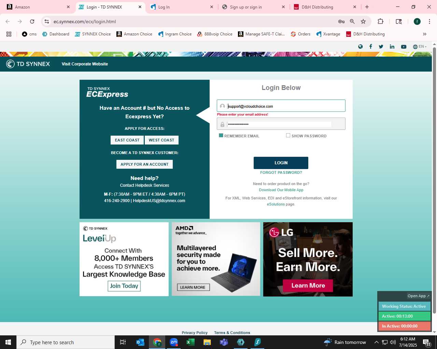437x349 pixels.
Task: Switch to the Amazon browser tab
Action: click(x=39, y=7)
